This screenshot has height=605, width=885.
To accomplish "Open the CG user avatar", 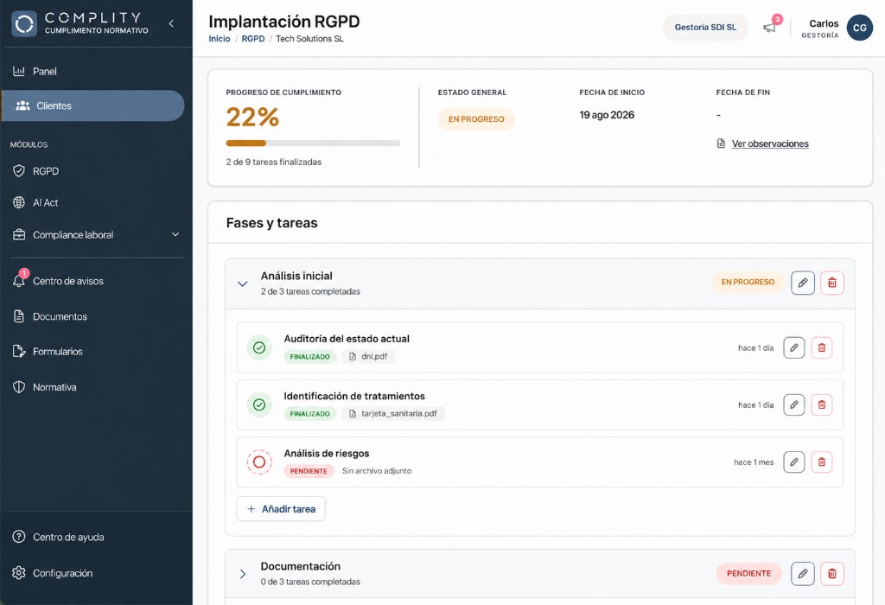I will click(860, 28).
